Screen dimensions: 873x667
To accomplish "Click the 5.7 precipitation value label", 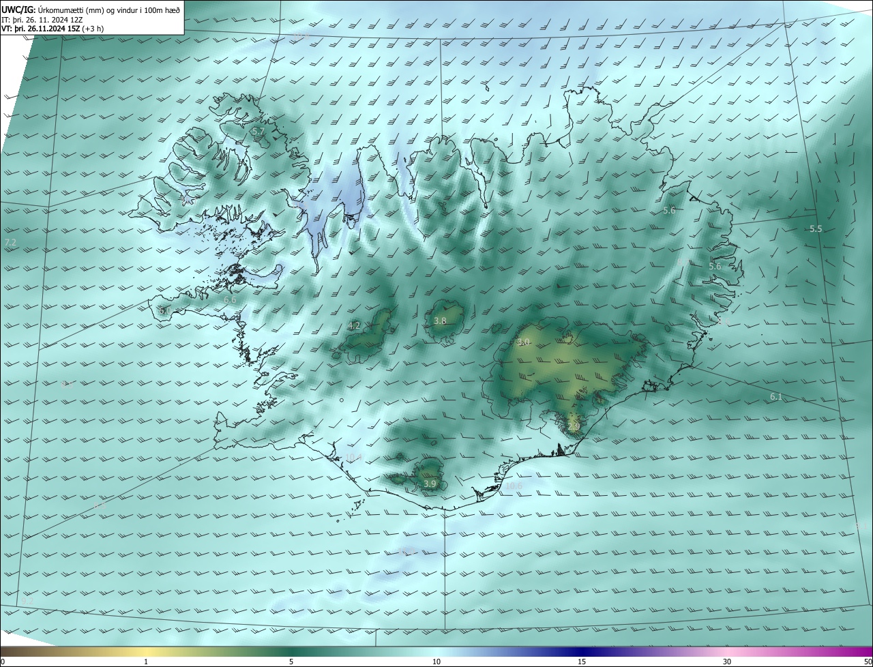I will coord(258,131).
